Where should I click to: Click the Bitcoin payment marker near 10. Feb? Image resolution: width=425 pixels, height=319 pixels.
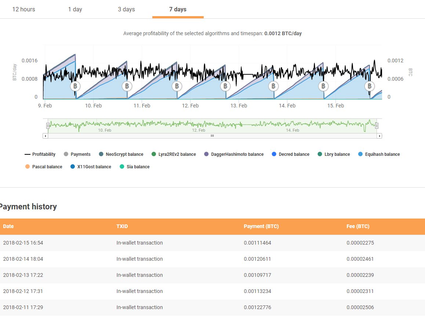pyautogui.click(x=127, y=86)
